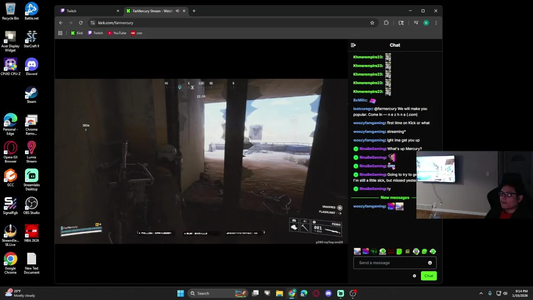533x300 pixels.
Task: Switch to the Twitch tab
Action: [x=89, y=11]
